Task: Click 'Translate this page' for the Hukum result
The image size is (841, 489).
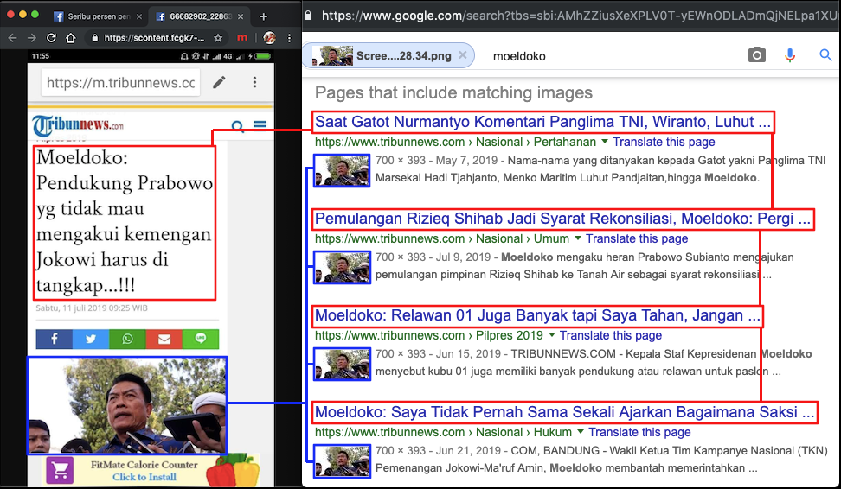Action: tap(639, 432)
